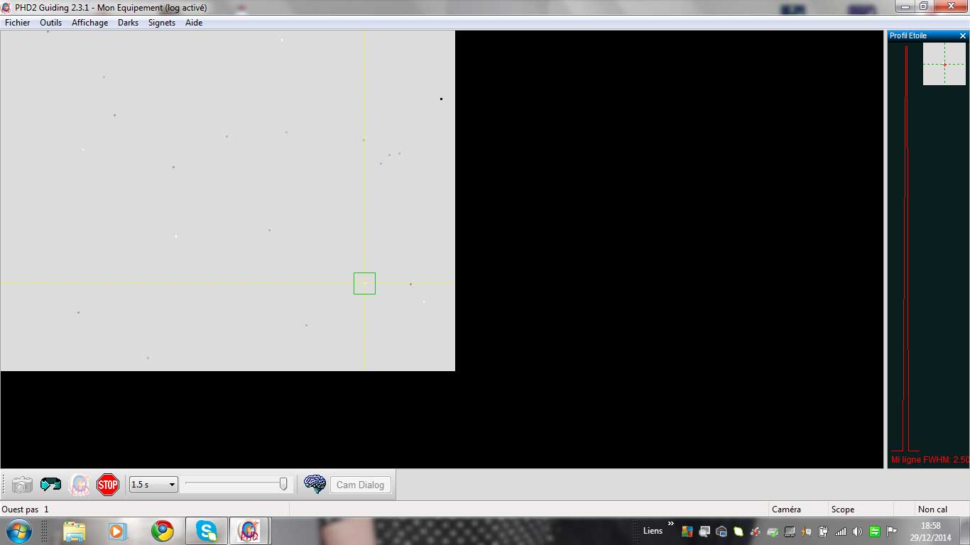Open Google Chrome from the taskbar
The height and width of the screenshot is (545, 970).
(163, 531)
